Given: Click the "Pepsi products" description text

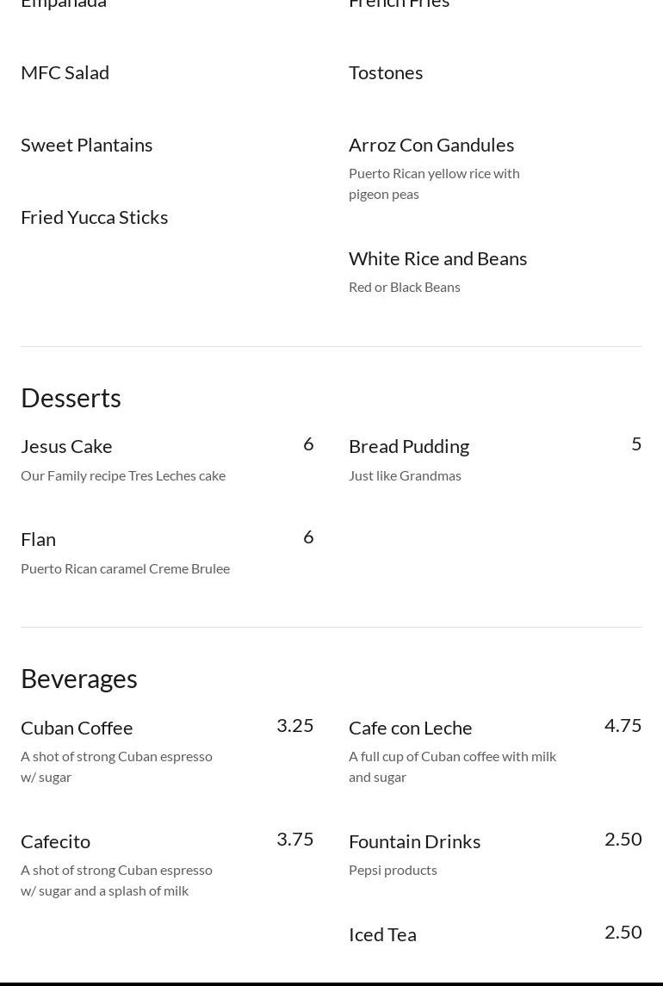Looking at the screenshot, I should (393, 870).
